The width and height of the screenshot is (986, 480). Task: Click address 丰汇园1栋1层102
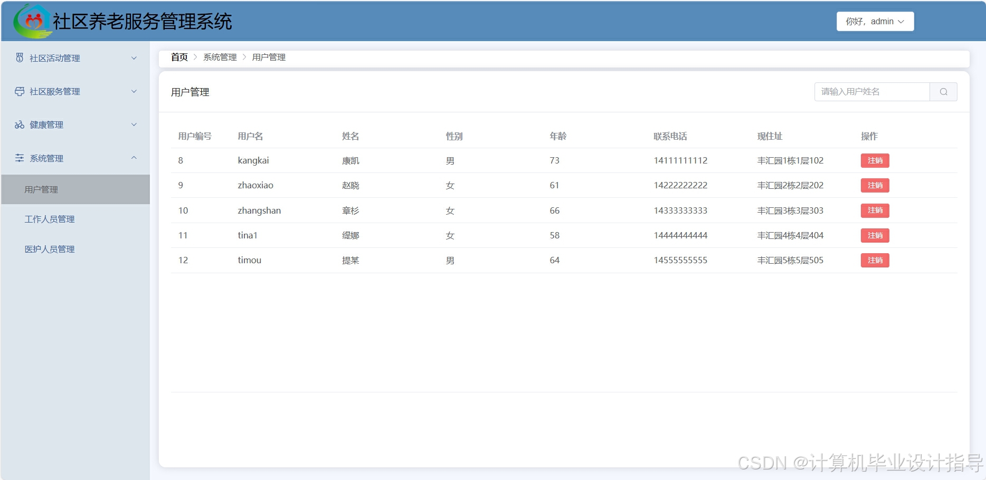coord(790,160)
